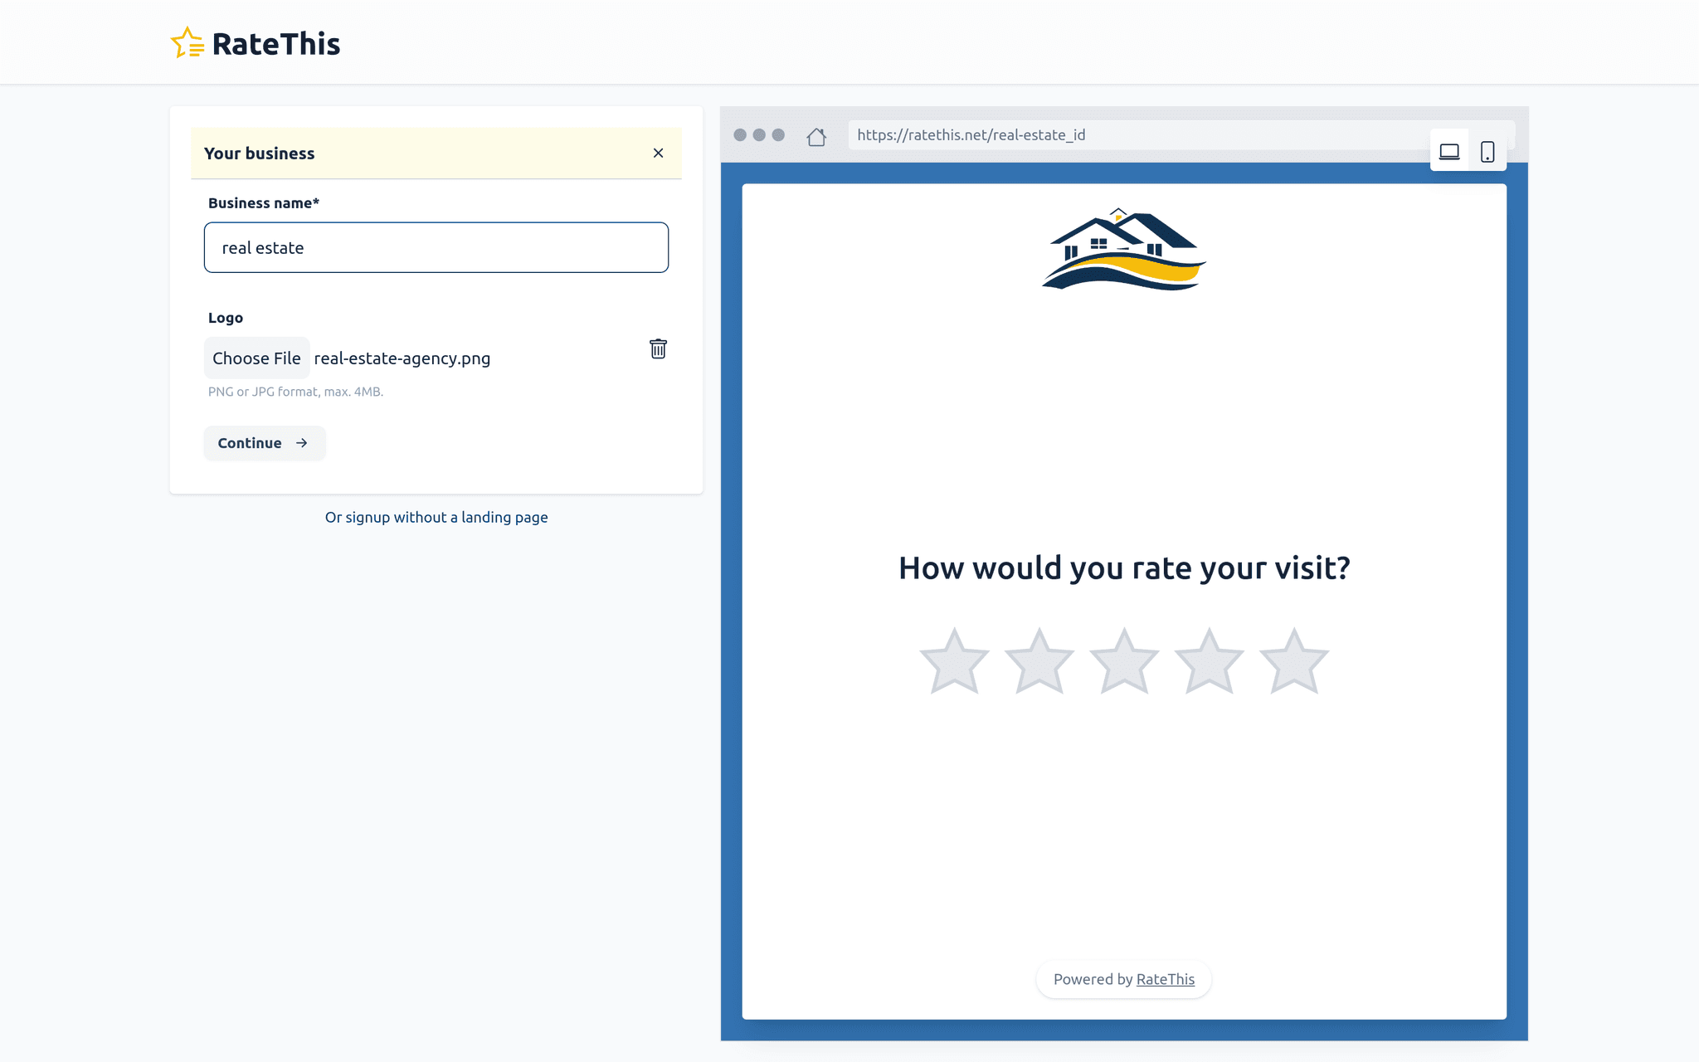Select the first rating star

[x=954, y=660]
